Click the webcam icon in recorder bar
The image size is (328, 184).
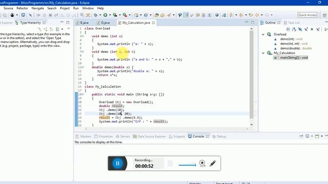tap(202, 163)
